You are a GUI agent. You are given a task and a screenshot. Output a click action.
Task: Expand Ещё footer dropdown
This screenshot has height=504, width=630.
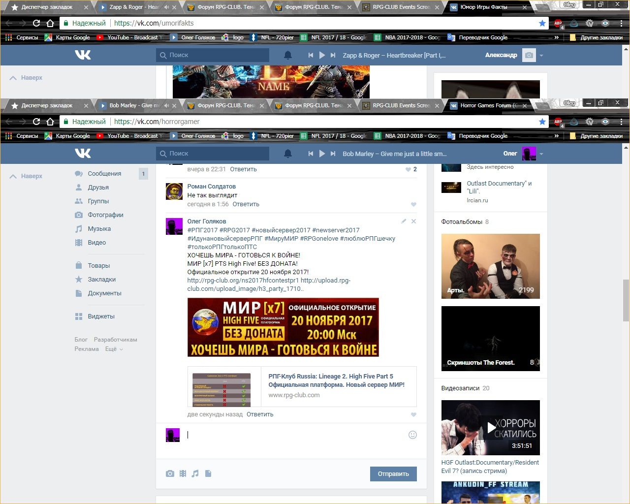point(114,349)
